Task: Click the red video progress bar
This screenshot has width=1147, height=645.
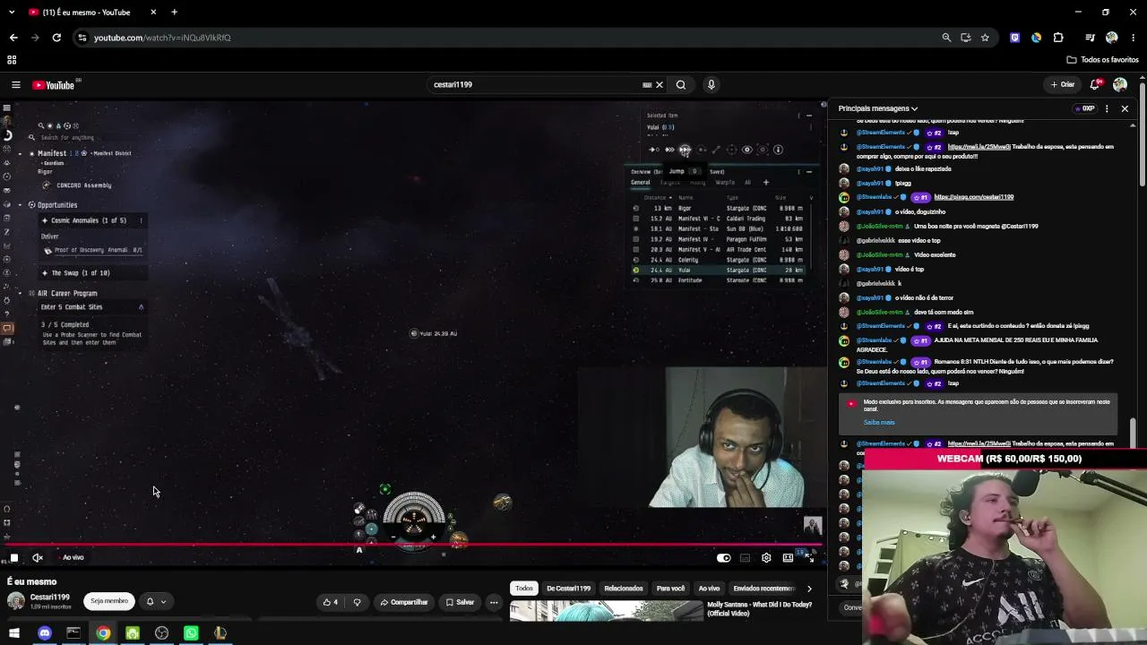Action: coord(412,544)
